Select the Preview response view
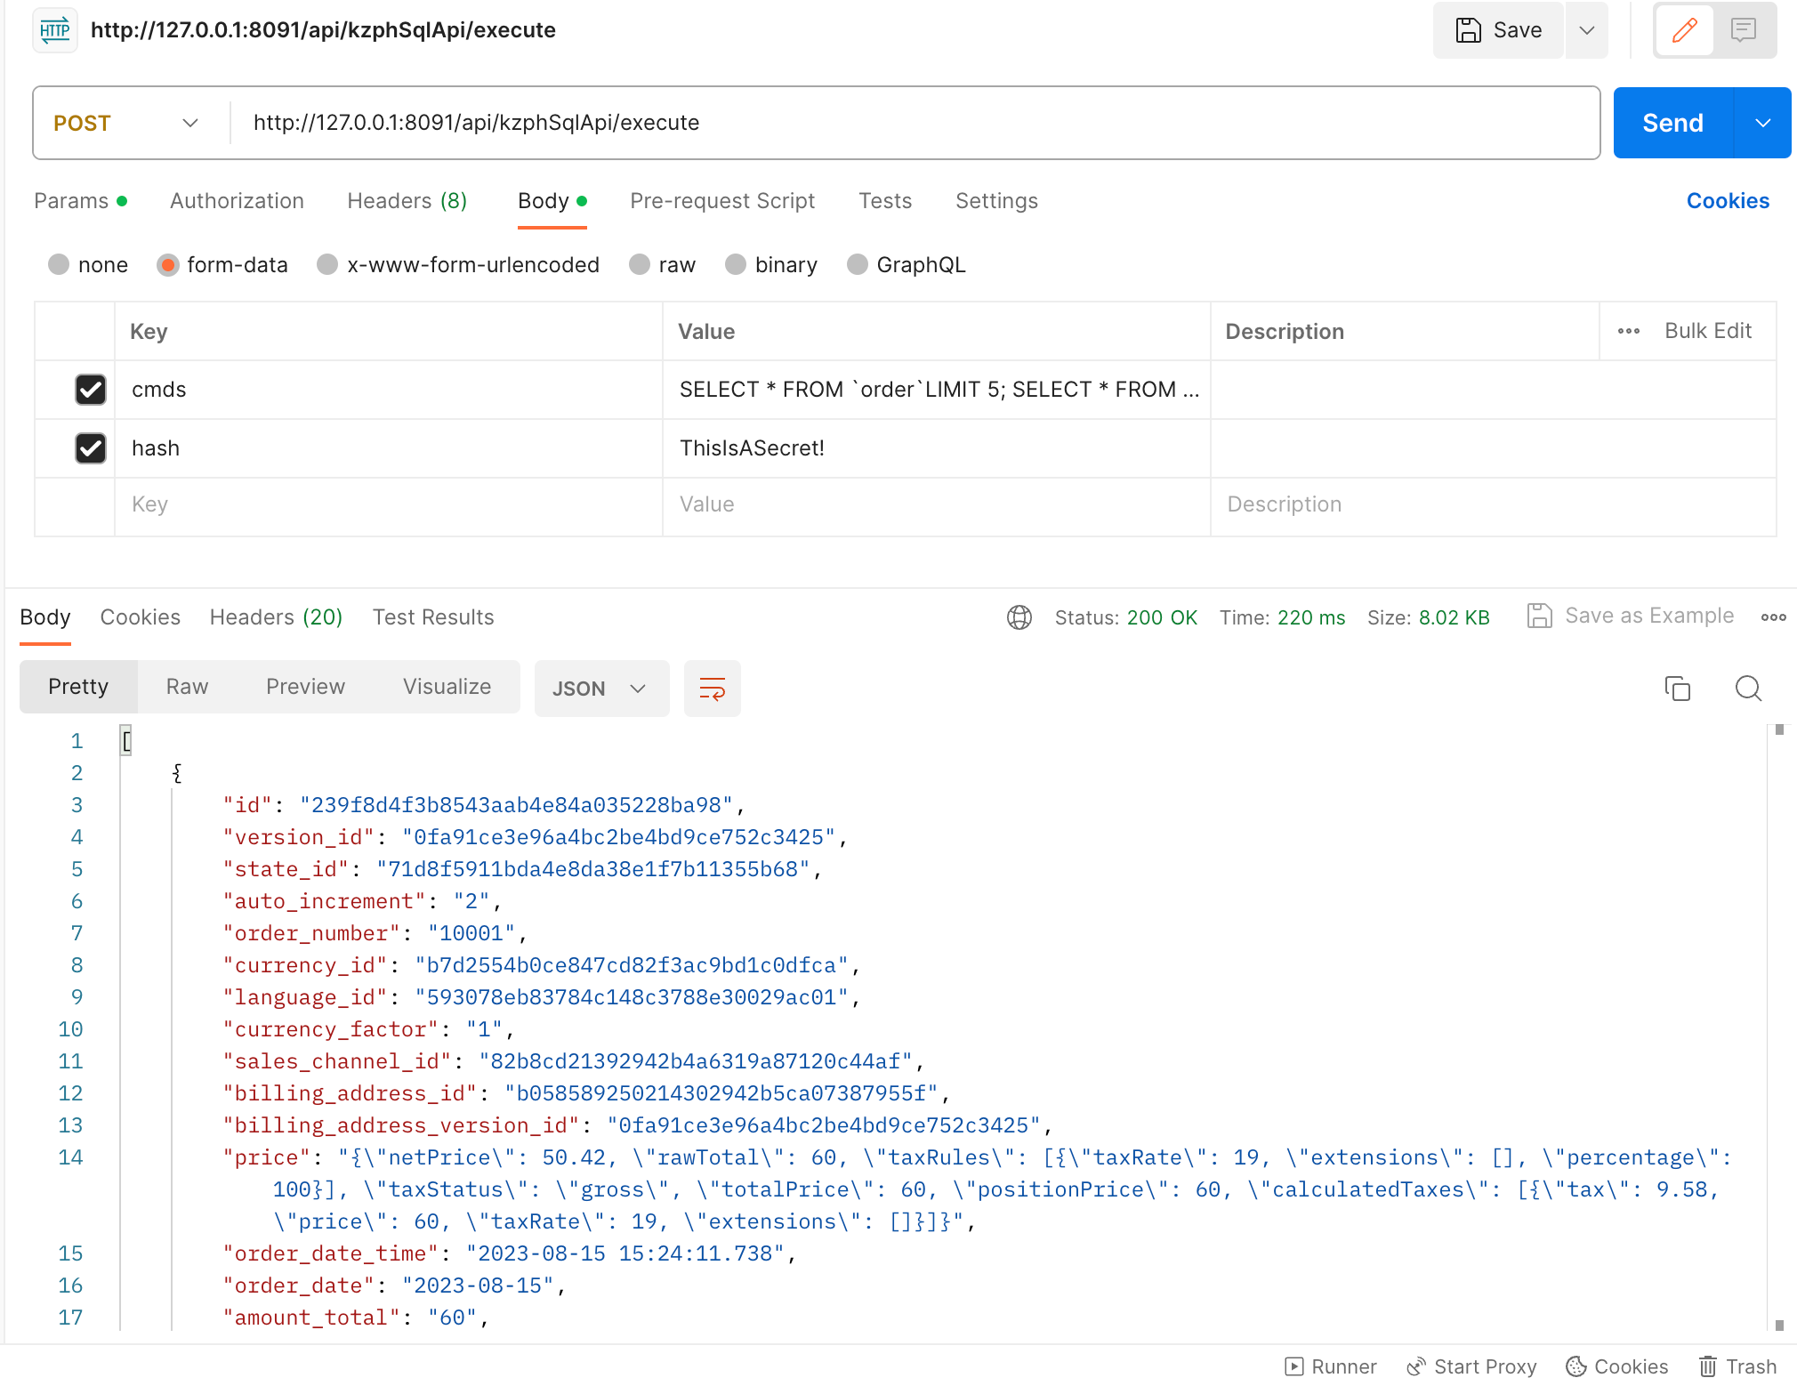 click(305, 687)
